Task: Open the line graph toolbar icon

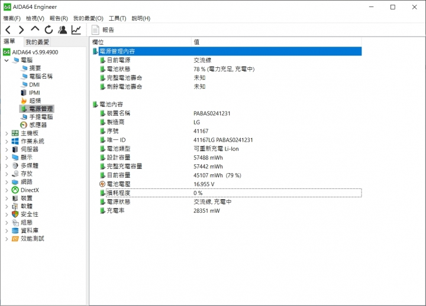Action: (76, 30)
